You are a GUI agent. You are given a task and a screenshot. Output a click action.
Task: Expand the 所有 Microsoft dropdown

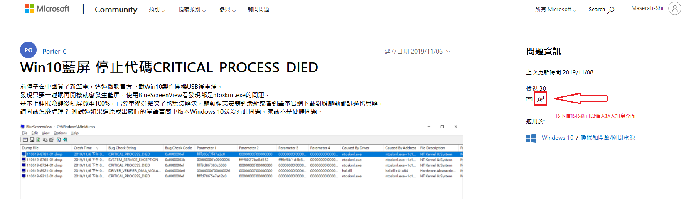pos(556,10)
